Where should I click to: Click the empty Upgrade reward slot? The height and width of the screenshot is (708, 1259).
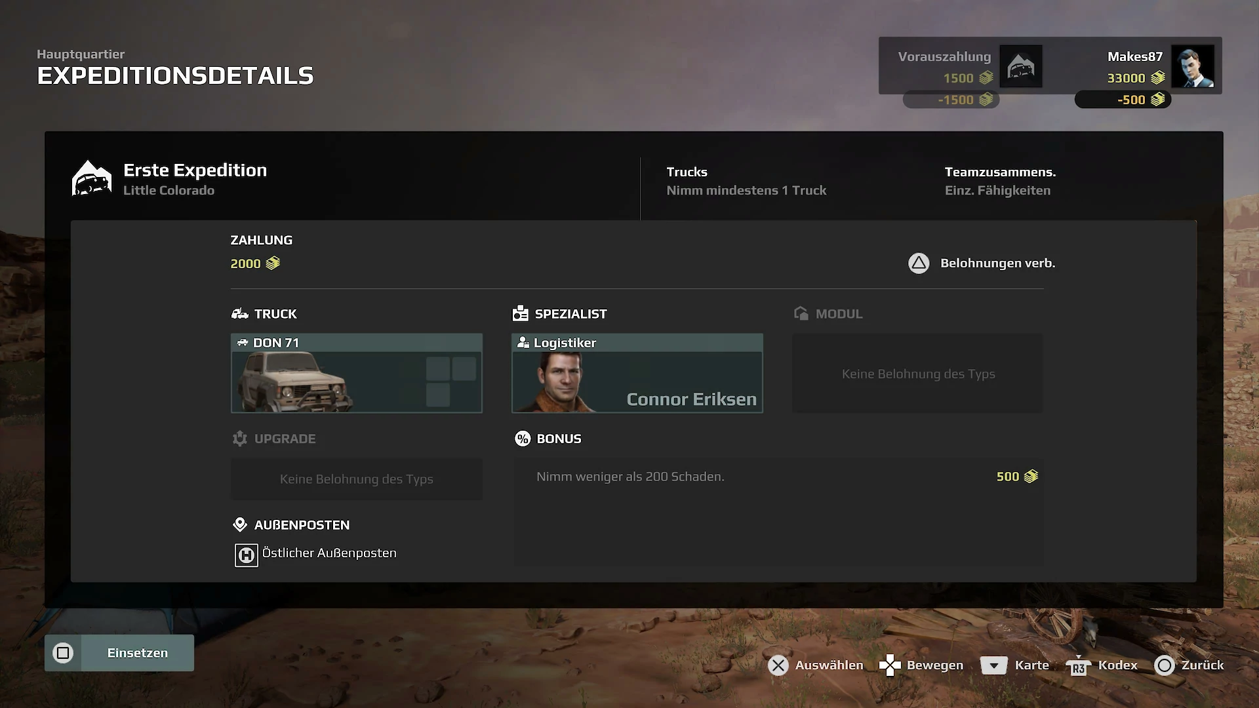click(x=356, y=479)
